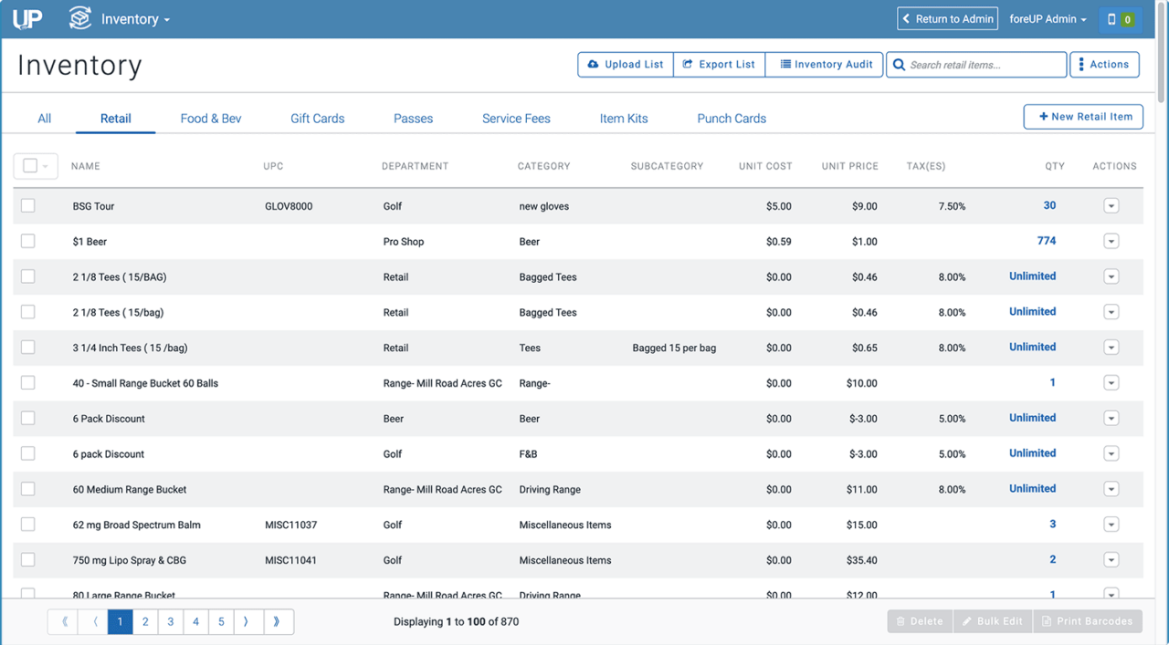The width and height of the screenshot is (1169, 645).
Task: Go to page 3
Action: [x=171, y=622]
